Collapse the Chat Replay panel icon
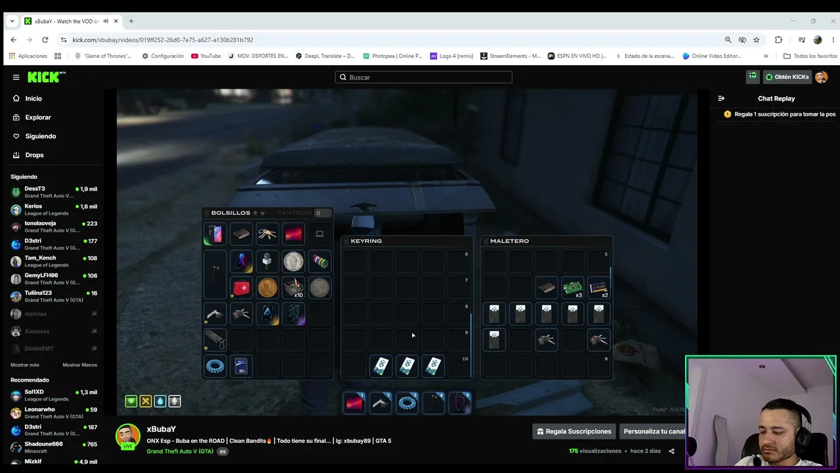Screen dimensions: 840x473 (721, 99)
